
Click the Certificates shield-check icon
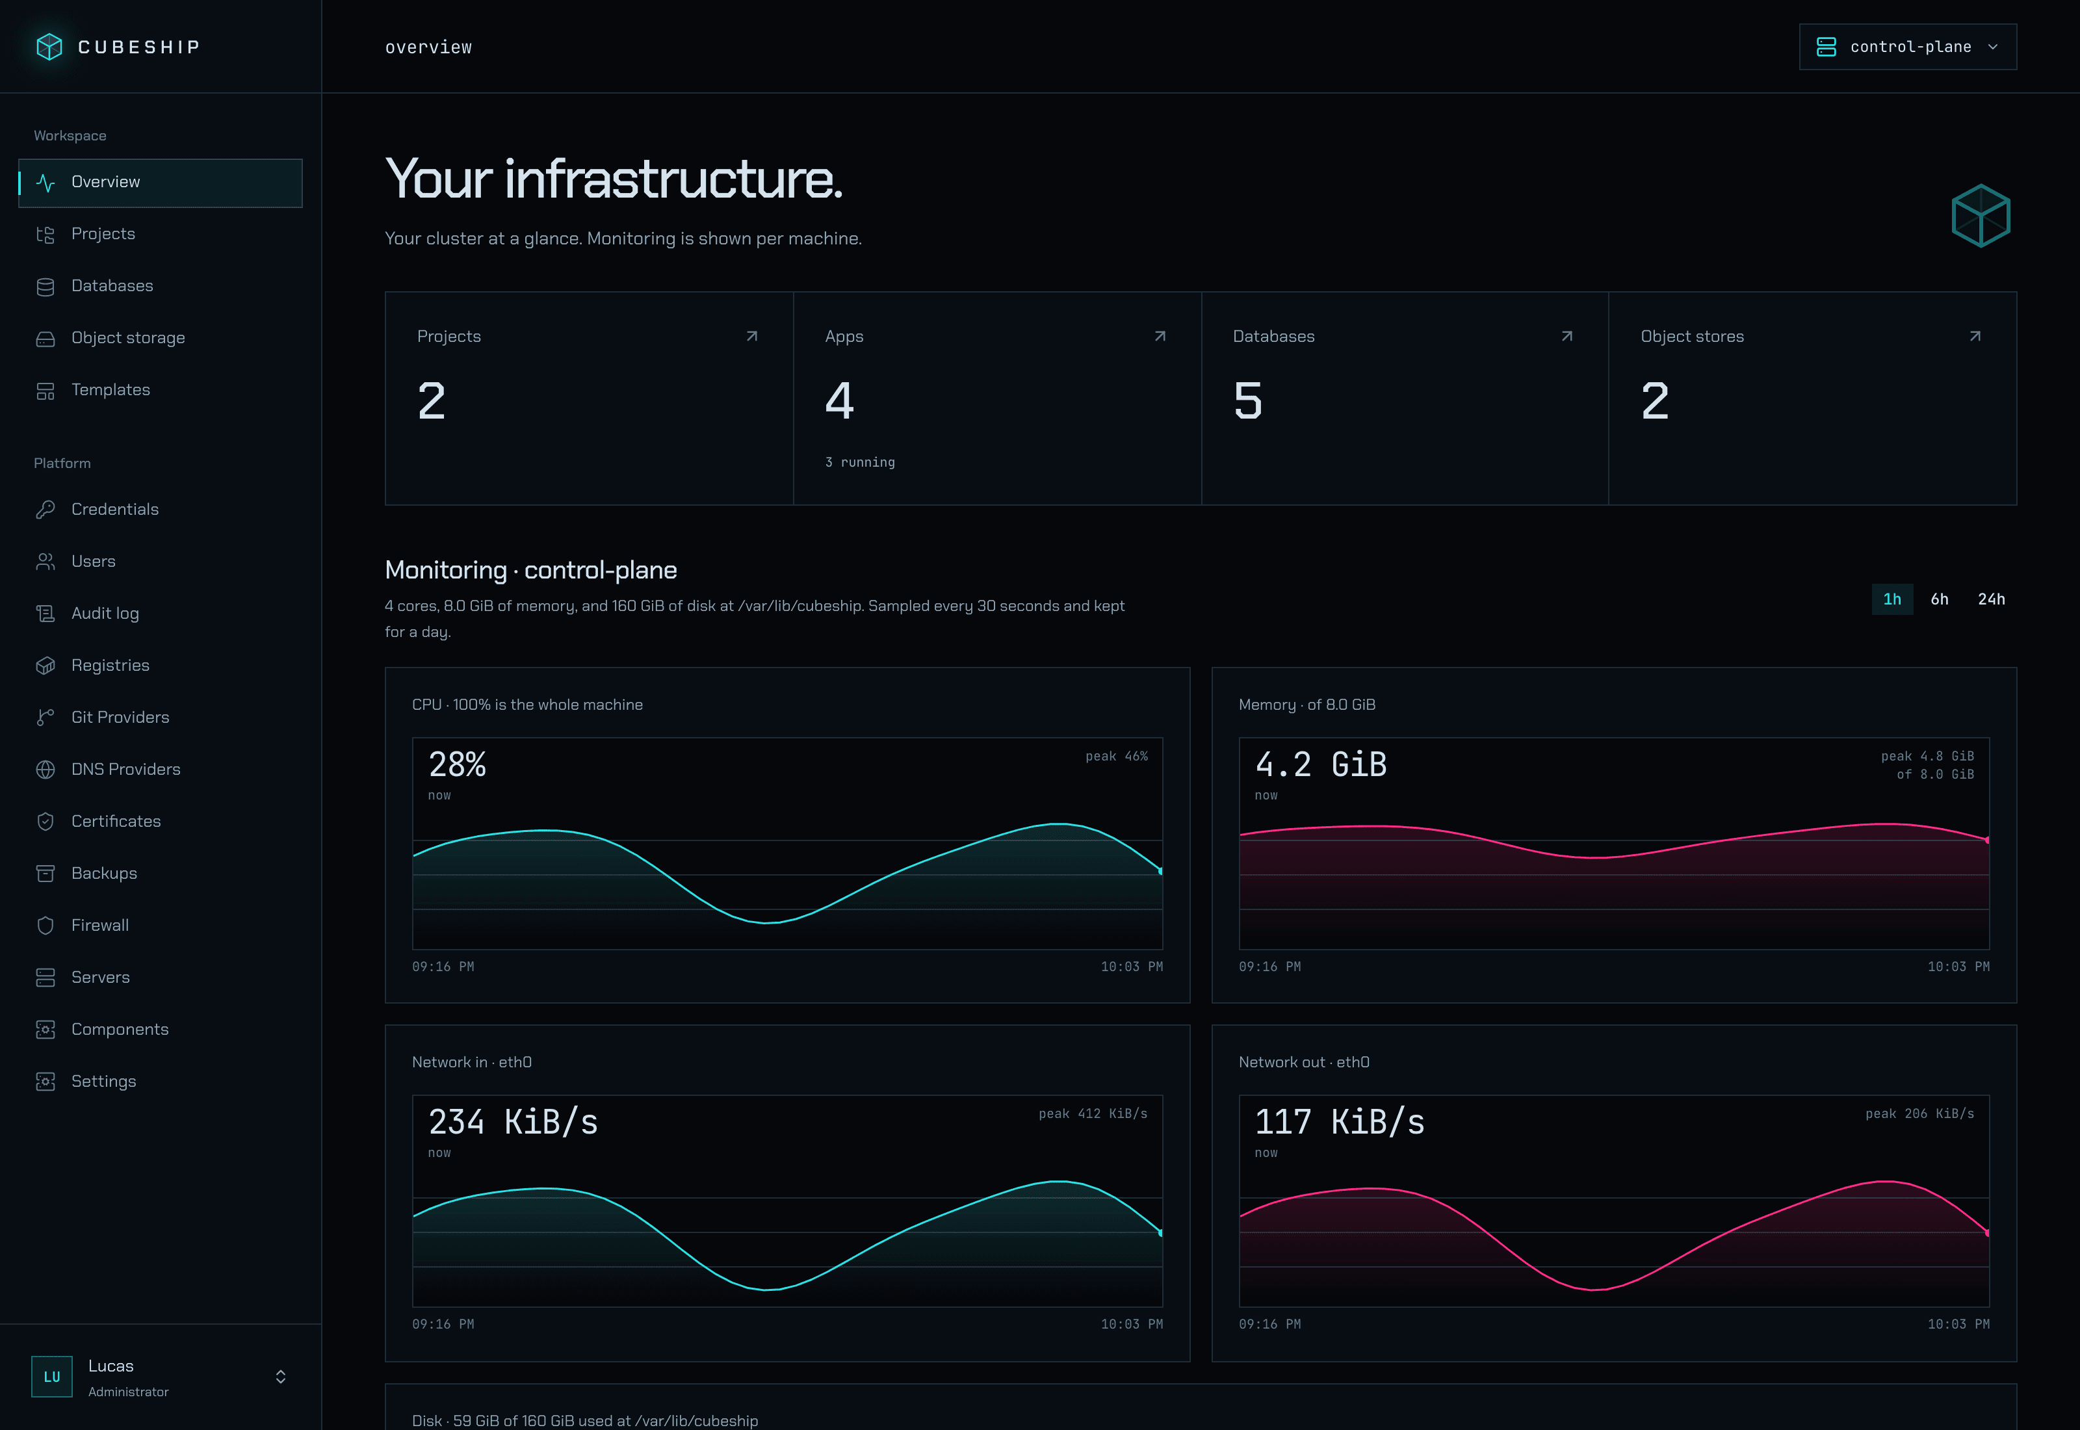point(45,822)
